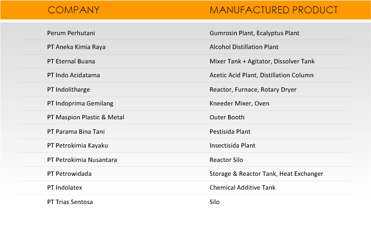Select PT Indo Acidatama company name

(74, 75)
